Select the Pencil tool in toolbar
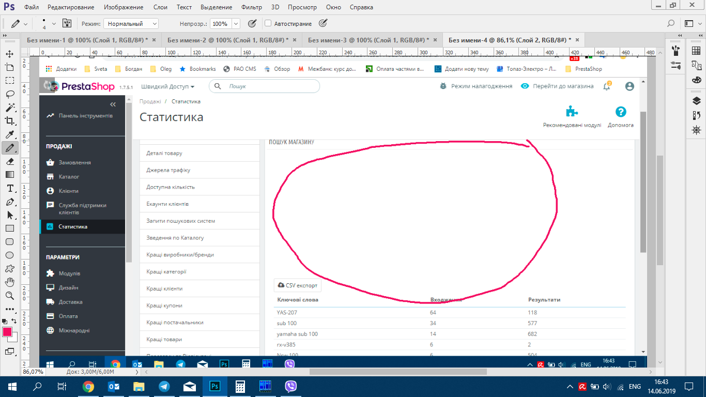This screenshot has height=397, width=706. click(9, 148)
